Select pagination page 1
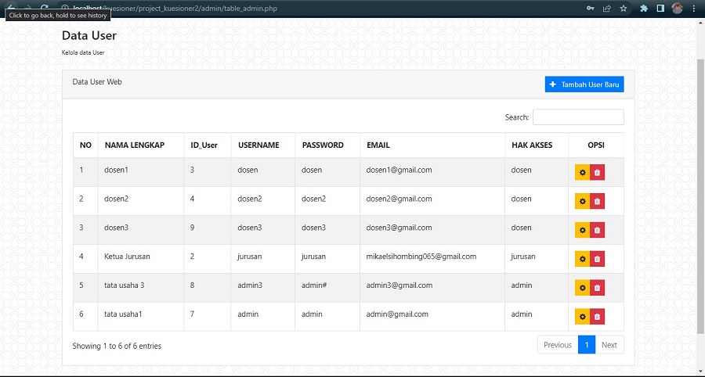Viewport: 705px width, 377px height. (x=587, y=345)
